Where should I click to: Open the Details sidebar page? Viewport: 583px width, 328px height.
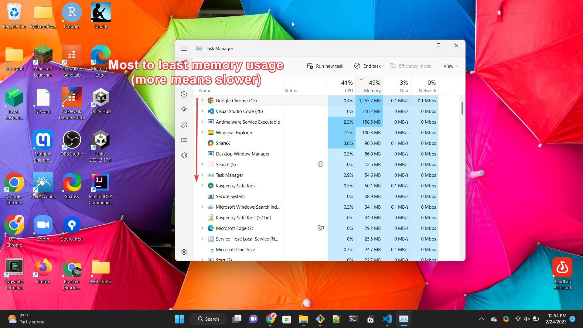[184, 140]
